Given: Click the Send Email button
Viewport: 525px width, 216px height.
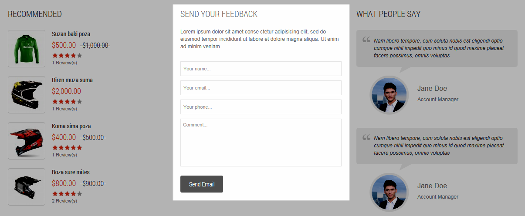Looking at the screenshot, I should [202, 184].
